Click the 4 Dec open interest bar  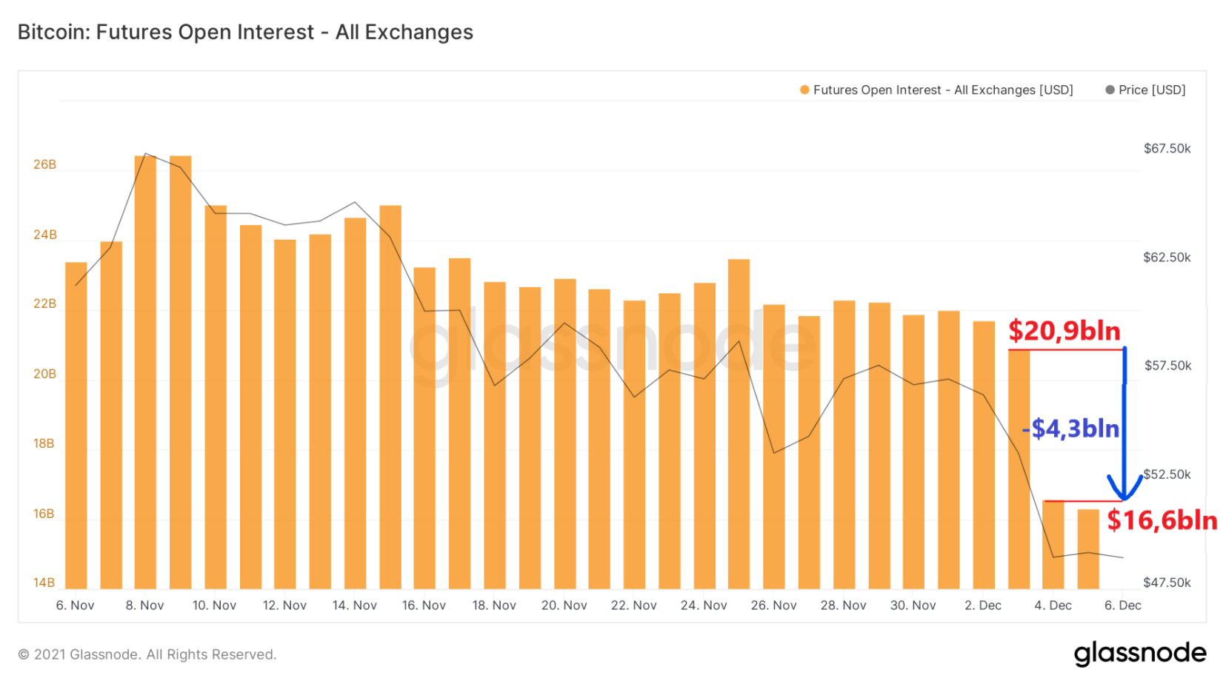(1053, 544)
